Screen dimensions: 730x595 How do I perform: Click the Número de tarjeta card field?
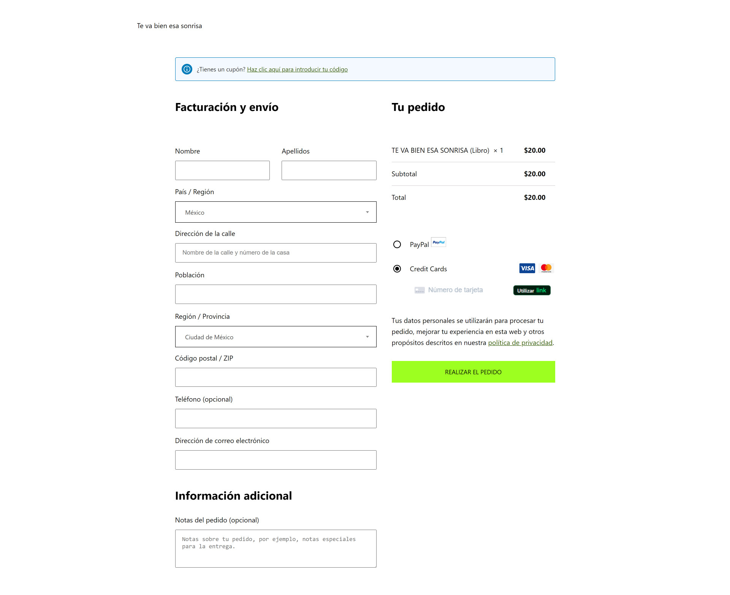(x=462, y=290)
